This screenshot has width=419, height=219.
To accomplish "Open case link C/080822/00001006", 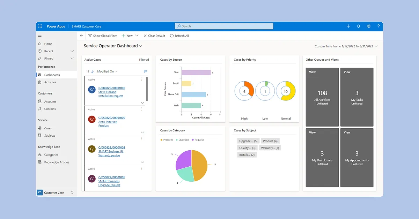I will click(112, 88).
